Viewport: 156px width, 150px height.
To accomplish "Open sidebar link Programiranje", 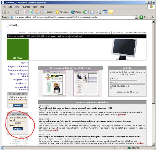I will tap(20, 80).
